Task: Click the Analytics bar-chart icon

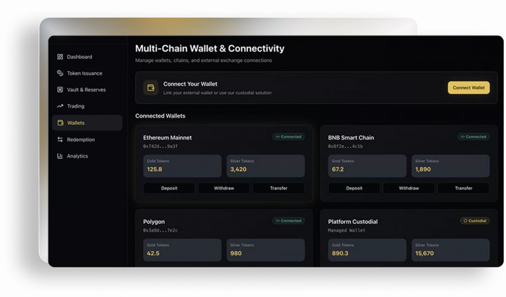Action: 60,156
